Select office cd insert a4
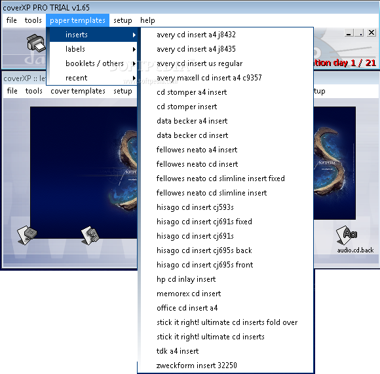 click(227, 308)
